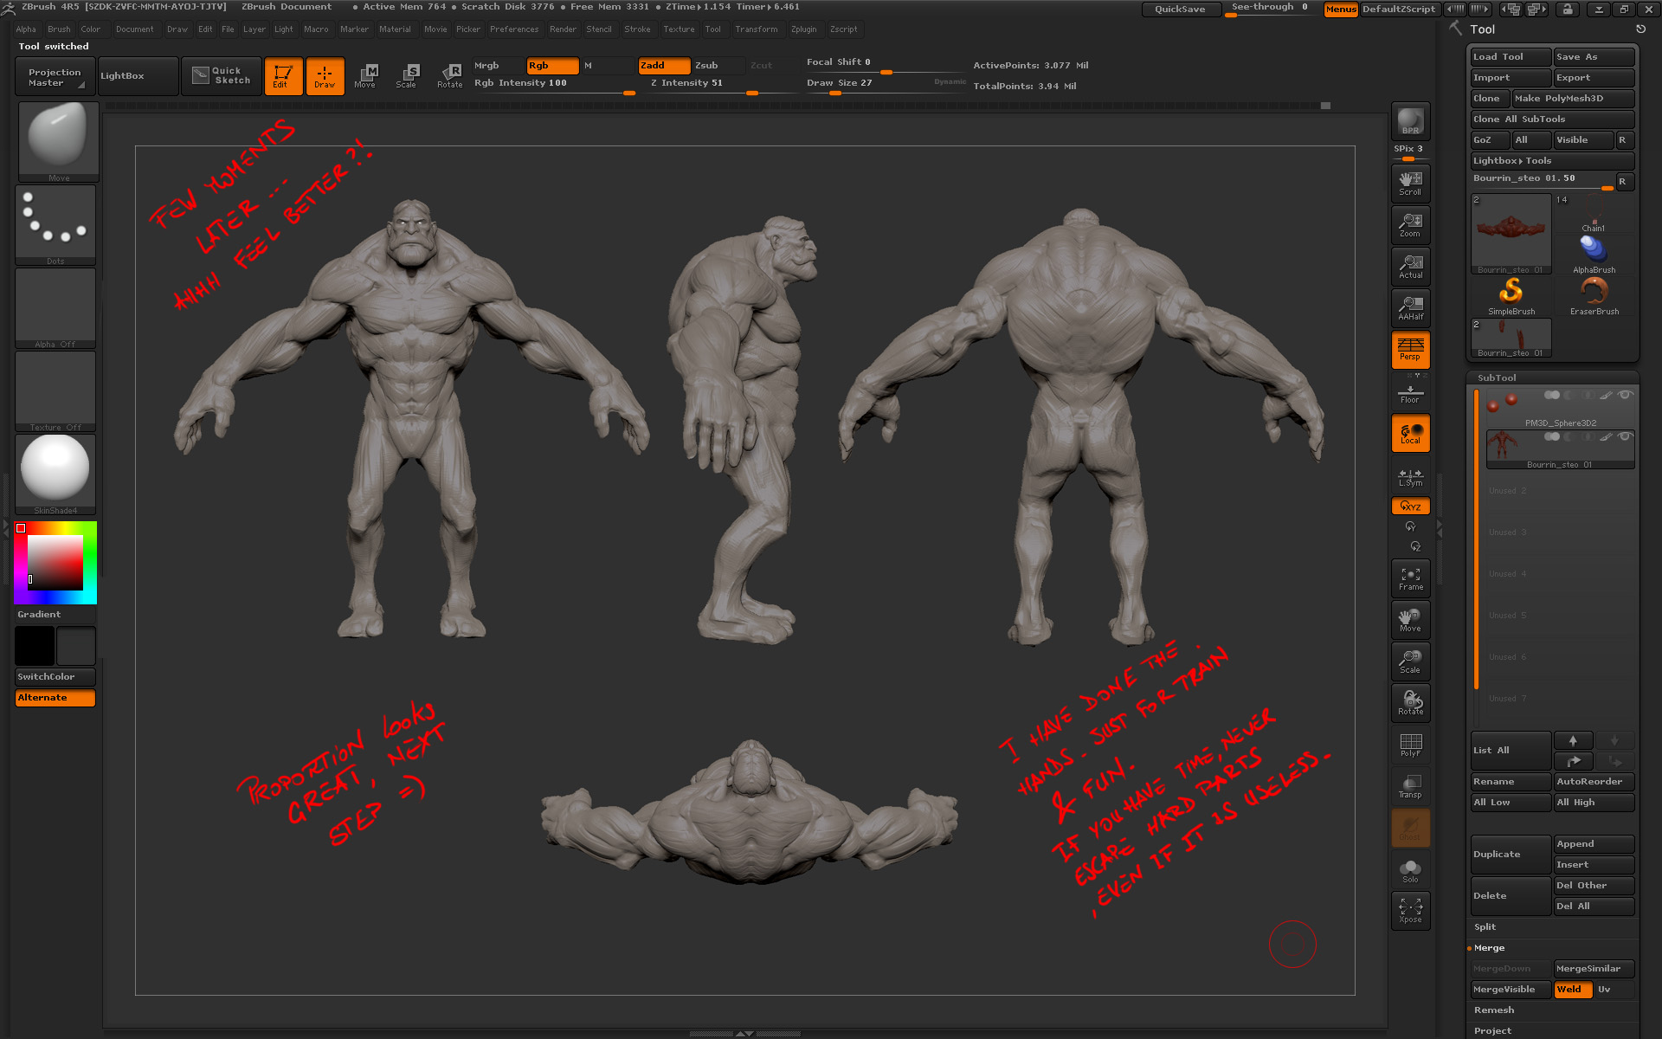Click the Tool palette restore arrow icon

(1640, 29)
